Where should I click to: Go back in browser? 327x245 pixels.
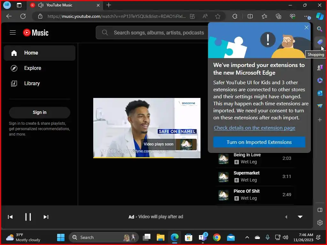coord(9,16)
